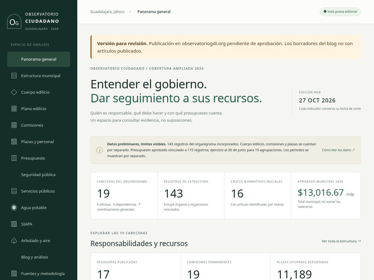This screenshot has height=280, width=374.
Task: Click the Entender el gobierno headline
Action: (149, 84)
